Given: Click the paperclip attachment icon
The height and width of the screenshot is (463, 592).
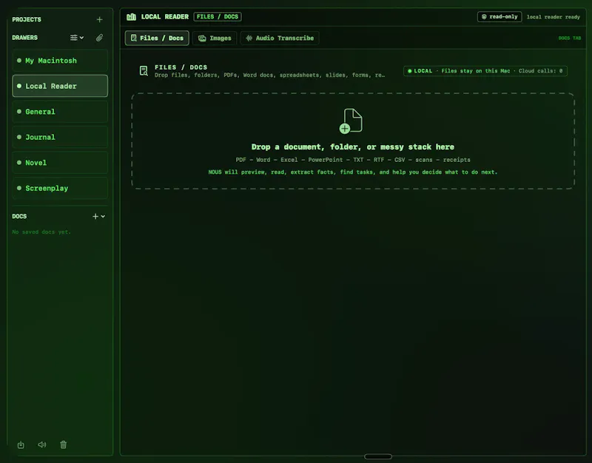Looking at the screenshot, I should click(x=99, y=38).
